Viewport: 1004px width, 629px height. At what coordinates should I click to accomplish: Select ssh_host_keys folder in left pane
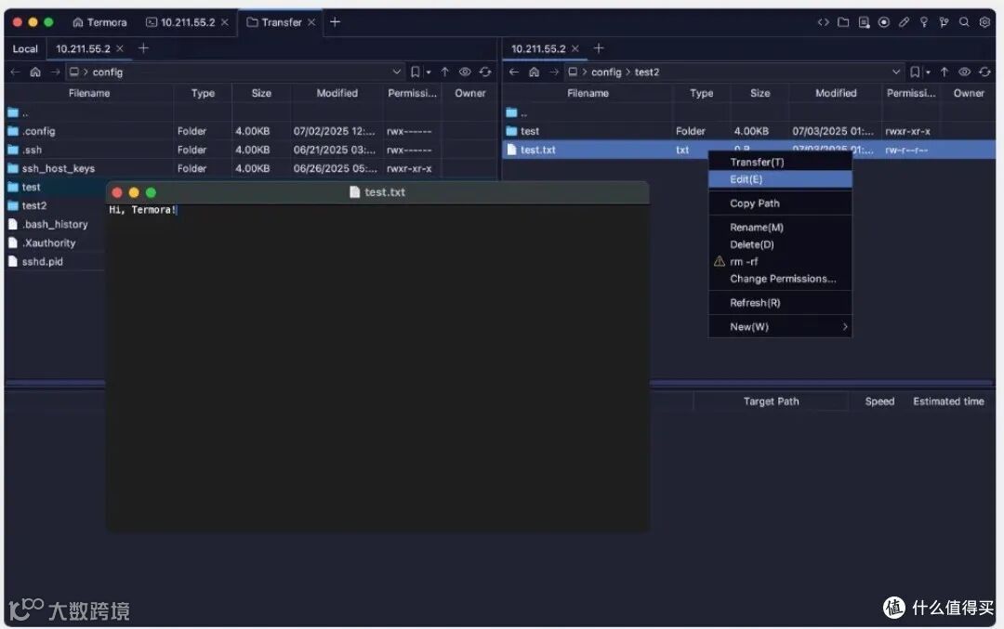251,168
